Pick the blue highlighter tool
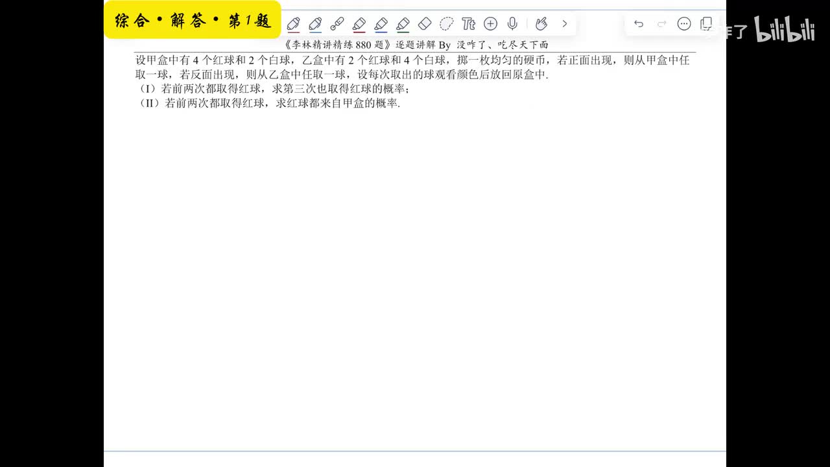Screen dimensions: 830x467 point(381,24)
